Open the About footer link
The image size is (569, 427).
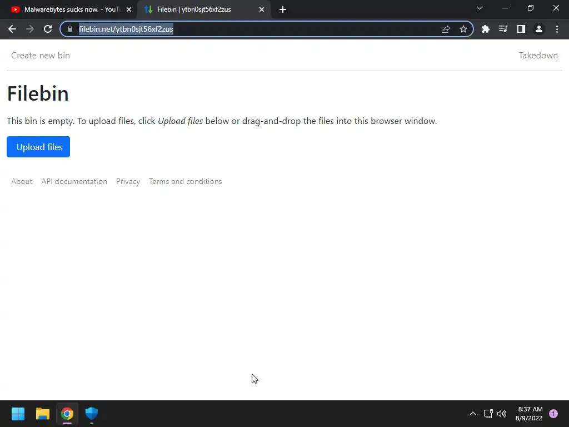click(22, 181)
